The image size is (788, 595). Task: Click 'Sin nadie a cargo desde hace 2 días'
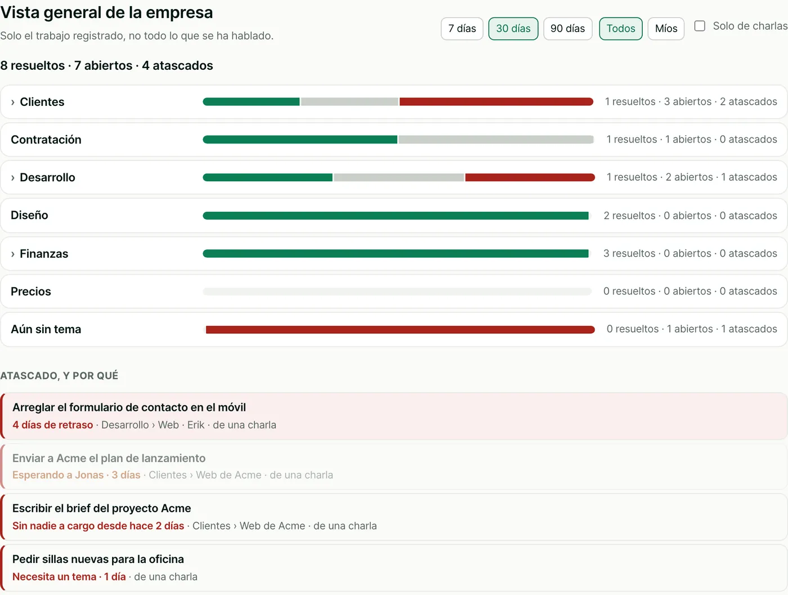[98, 526]
